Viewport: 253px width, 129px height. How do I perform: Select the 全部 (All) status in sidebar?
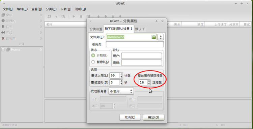(22, 15)
